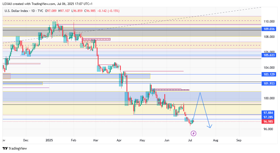Click the 96.000 price axis tick
Viewport: 280px width, 153px height.
tap(268, 129)
